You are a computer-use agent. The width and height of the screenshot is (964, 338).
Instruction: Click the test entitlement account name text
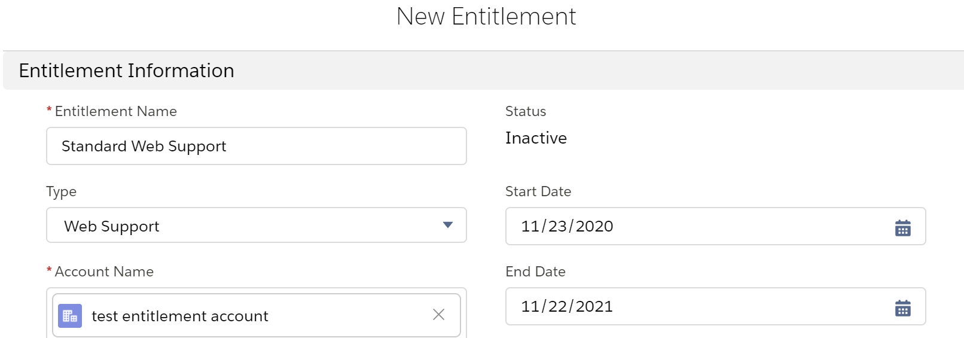pos(180,316)
